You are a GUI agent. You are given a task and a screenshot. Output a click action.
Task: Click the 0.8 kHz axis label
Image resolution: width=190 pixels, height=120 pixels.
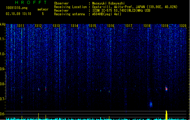pos(3,84)
